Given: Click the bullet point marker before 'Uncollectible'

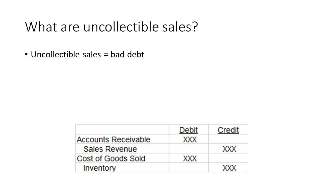Looking at the screenshot, I should (x=26, y=55).
